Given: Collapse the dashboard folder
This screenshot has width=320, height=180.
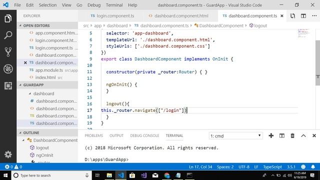Looking at the screenshot, I should pyautogui.click(x=30, y=93).
